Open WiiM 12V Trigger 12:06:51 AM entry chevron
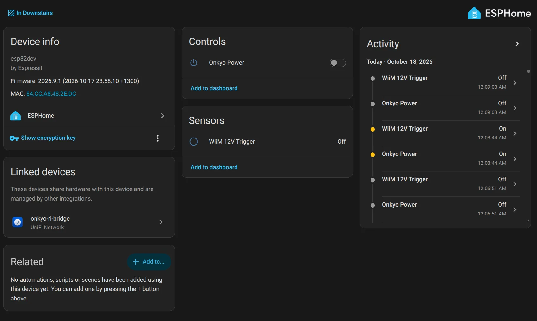The image size is (537, 321). pos(515,184)
